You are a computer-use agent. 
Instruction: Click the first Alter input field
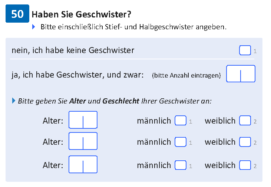pos(83,120)
